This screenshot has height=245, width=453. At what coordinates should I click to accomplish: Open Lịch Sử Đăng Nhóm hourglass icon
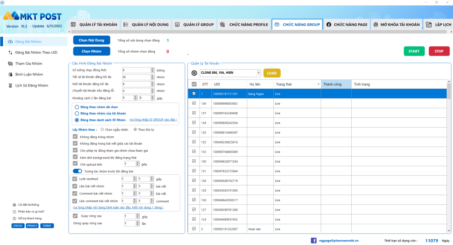coord(11,86)
